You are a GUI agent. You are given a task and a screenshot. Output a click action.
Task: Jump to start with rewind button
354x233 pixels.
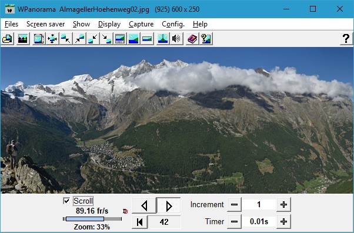[140, 222]
